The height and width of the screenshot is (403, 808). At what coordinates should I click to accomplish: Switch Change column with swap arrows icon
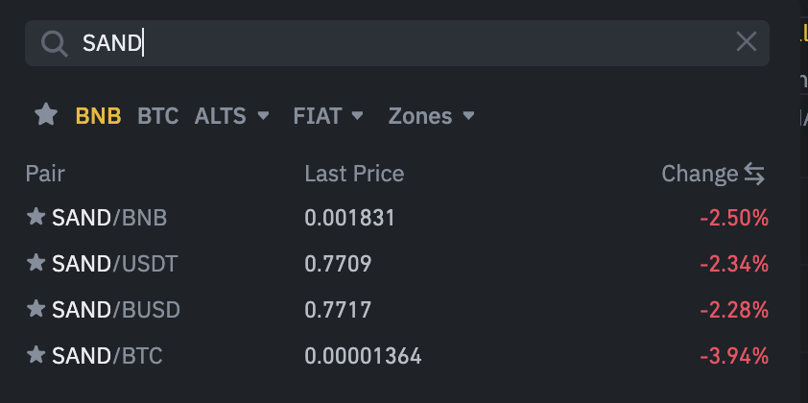coord(755,174)
